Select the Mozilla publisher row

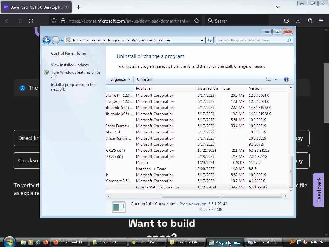pyautogui.click(x=197, y=163)
